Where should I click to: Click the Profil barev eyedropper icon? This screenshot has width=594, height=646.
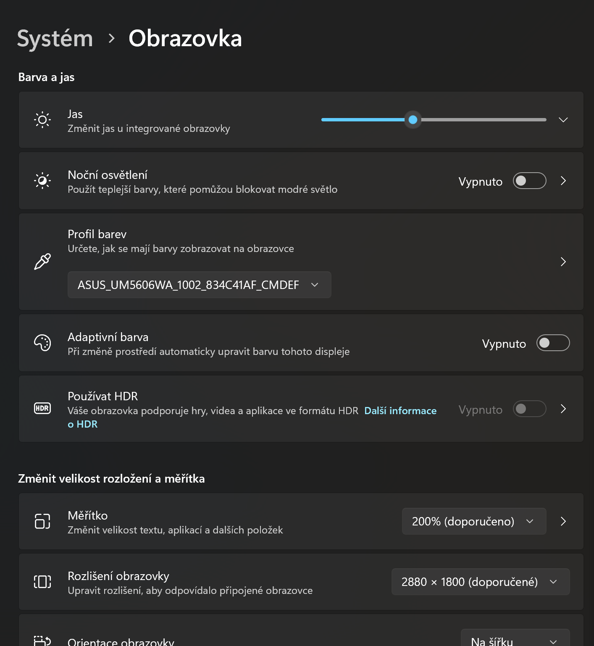[x=42, y=261]
